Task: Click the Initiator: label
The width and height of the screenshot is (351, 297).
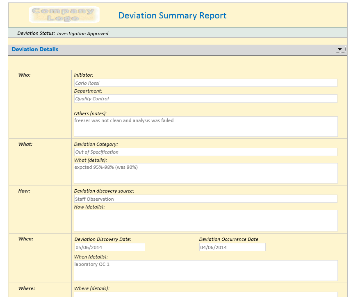Action: (x=84, y=75)
